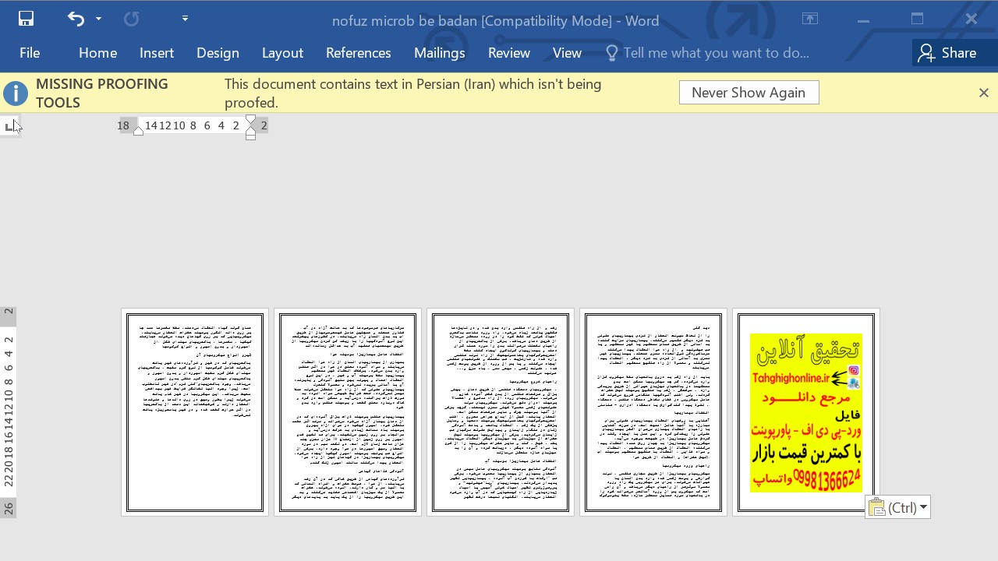Click the first page thumbnail on the left

tap(195, 412)
